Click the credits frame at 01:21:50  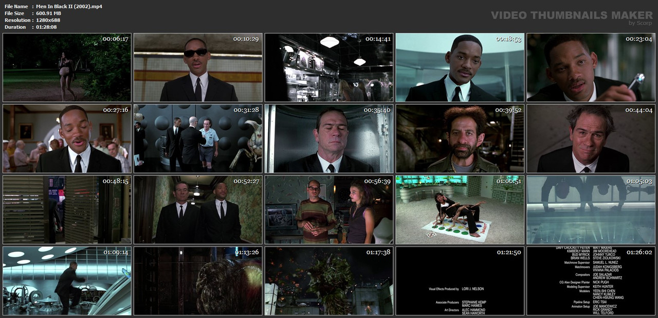460,281
